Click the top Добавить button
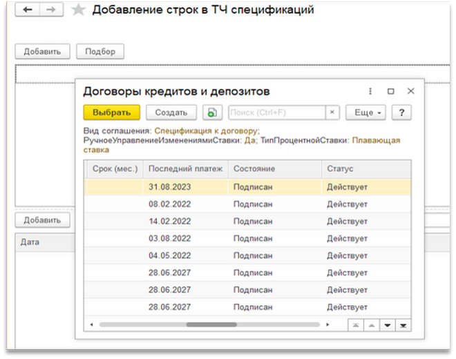The image size is (456, 359). point(42,52)
